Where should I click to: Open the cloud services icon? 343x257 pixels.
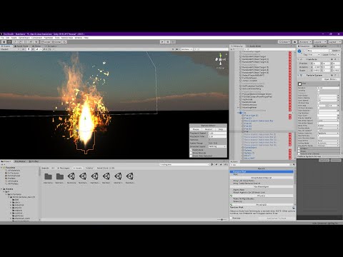click(x=294, y=42)
